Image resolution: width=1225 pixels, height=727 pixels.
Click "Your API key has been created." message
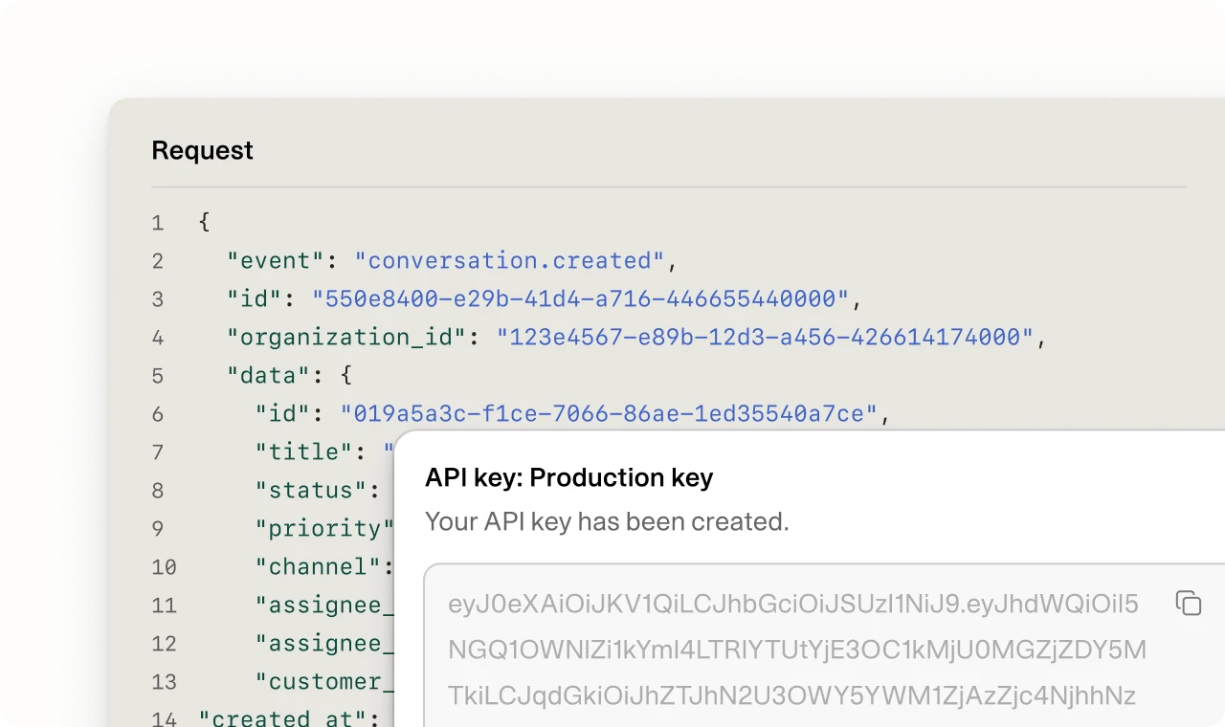[607, 521]
